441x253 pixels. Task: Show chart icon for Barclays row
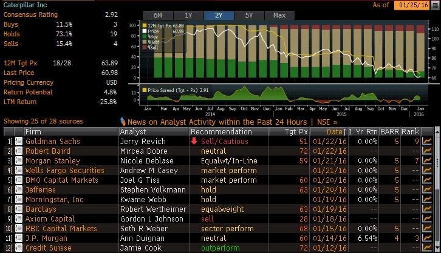(427, 209)
